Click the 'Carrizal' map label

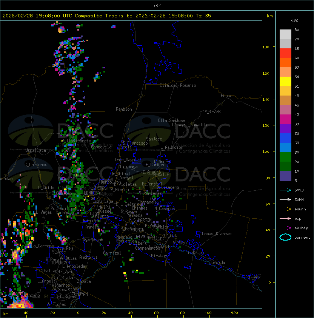112,253
